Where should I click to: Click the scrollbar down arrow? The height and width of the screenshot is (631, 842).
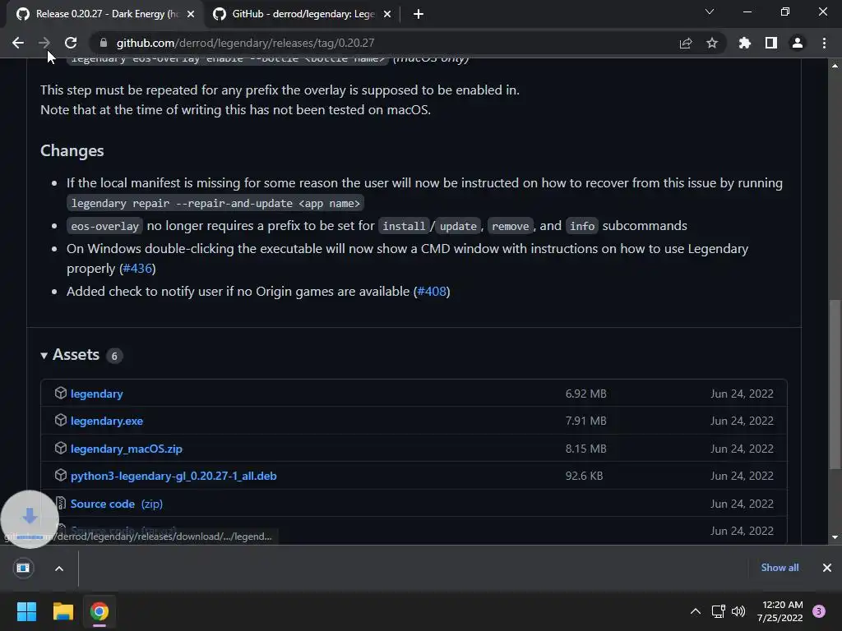coord(835,537)
